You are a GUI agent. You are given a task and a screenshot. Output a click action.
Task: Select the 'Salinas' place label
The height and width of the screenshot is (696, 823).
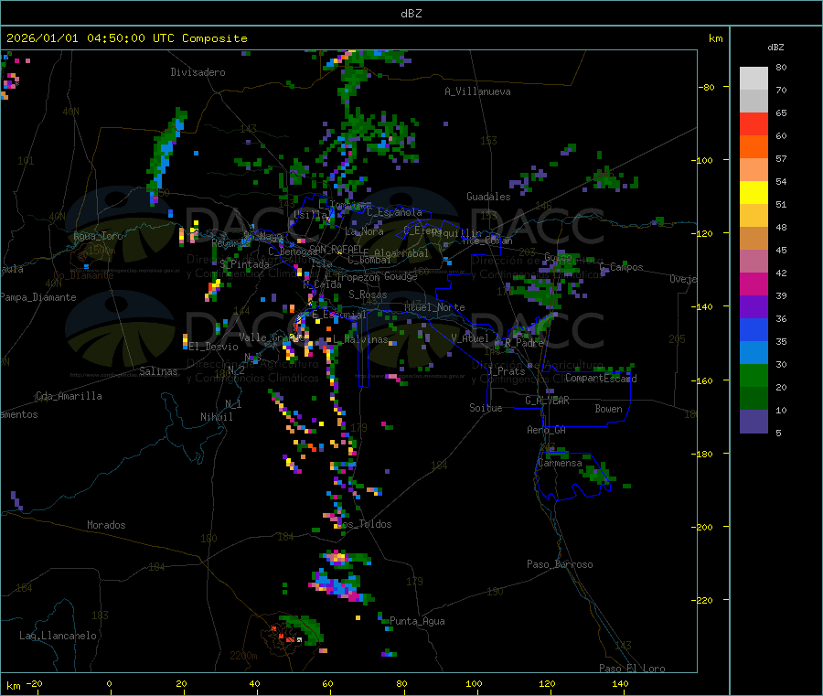point(158,371)
